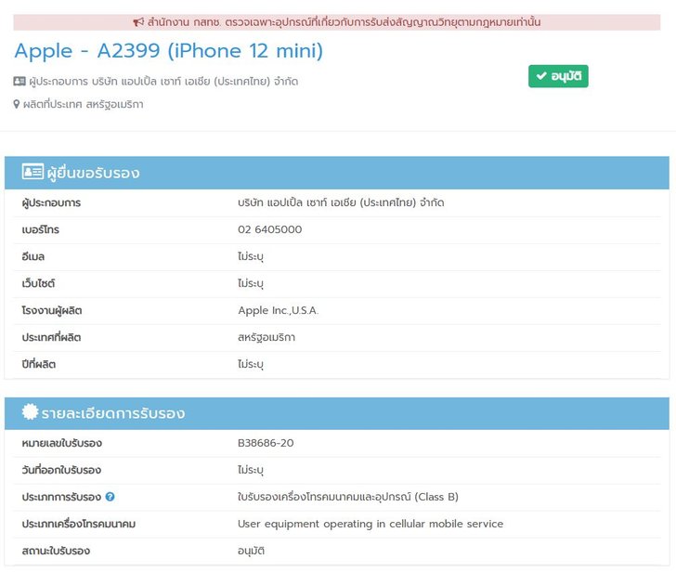Click the โรงงานผู้ผลิต row label

[52, 310]
